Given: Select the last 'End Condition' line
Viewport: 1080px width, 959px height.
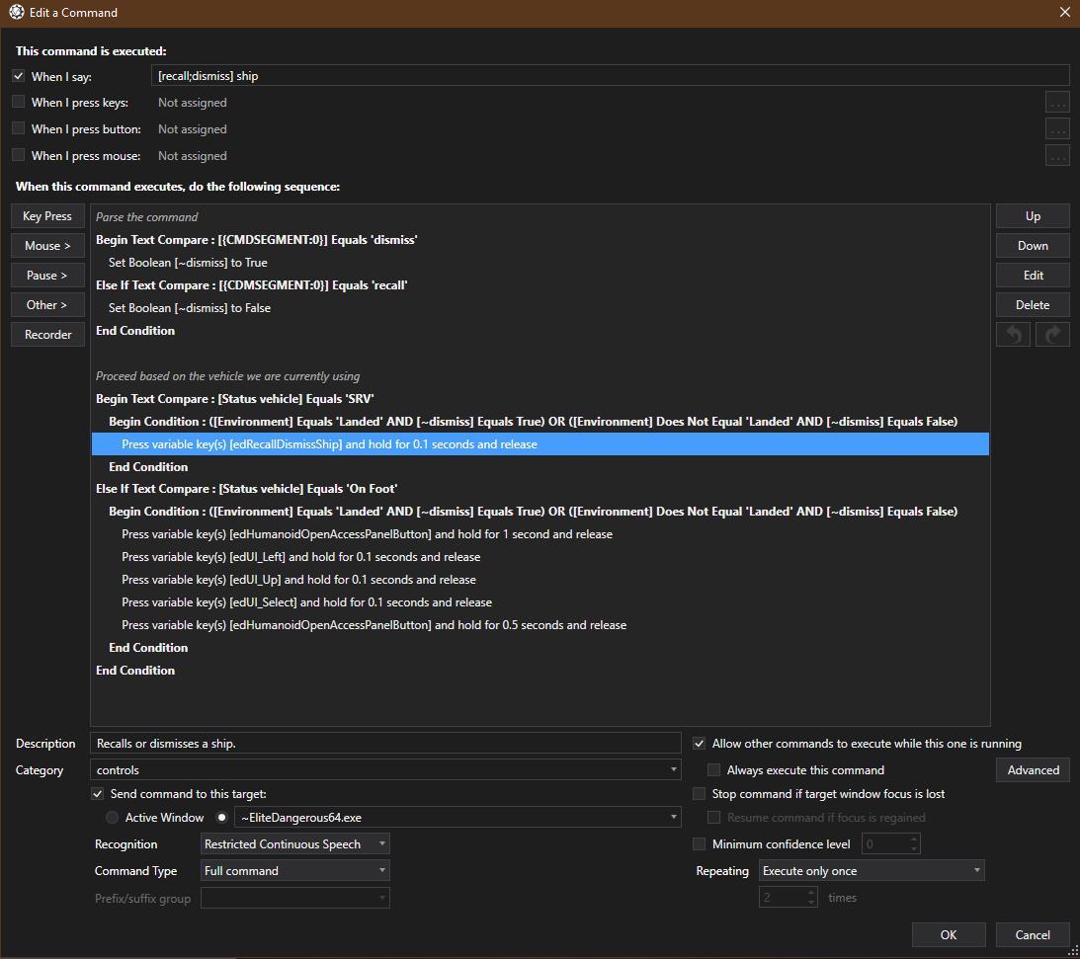Looking at the screenshot, I should 540,671.
